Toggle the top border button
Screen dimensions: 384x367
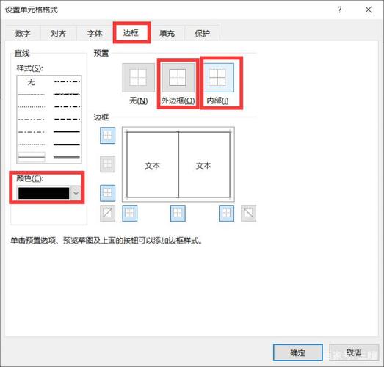pos(107,135)
